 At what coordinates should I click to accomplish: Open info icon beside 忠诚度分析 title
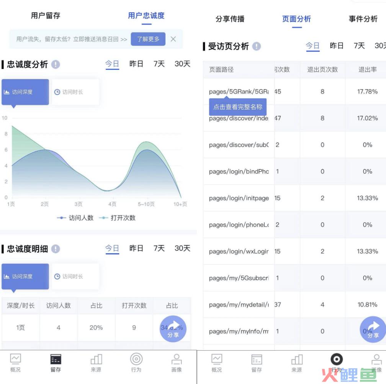pyautogui.click(x=56, y=64)
